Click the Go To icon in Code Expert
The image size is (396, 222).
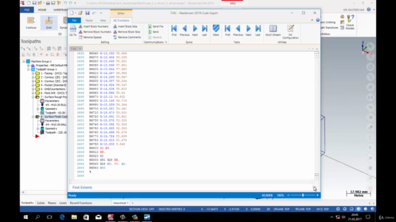73,30
